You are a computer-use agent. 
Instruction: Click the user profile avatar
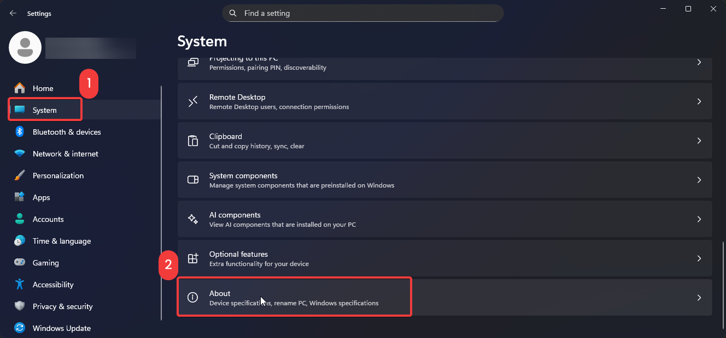pyautogui.click(x=25, y=47)
